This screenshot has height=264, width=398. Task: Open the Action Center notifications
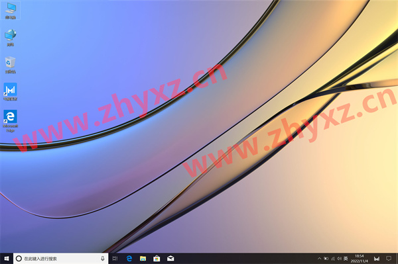point(388,259)
